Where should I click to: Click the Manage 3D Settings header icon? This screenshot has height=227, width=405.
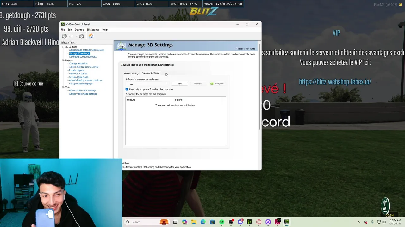click(x=121, y=46)
